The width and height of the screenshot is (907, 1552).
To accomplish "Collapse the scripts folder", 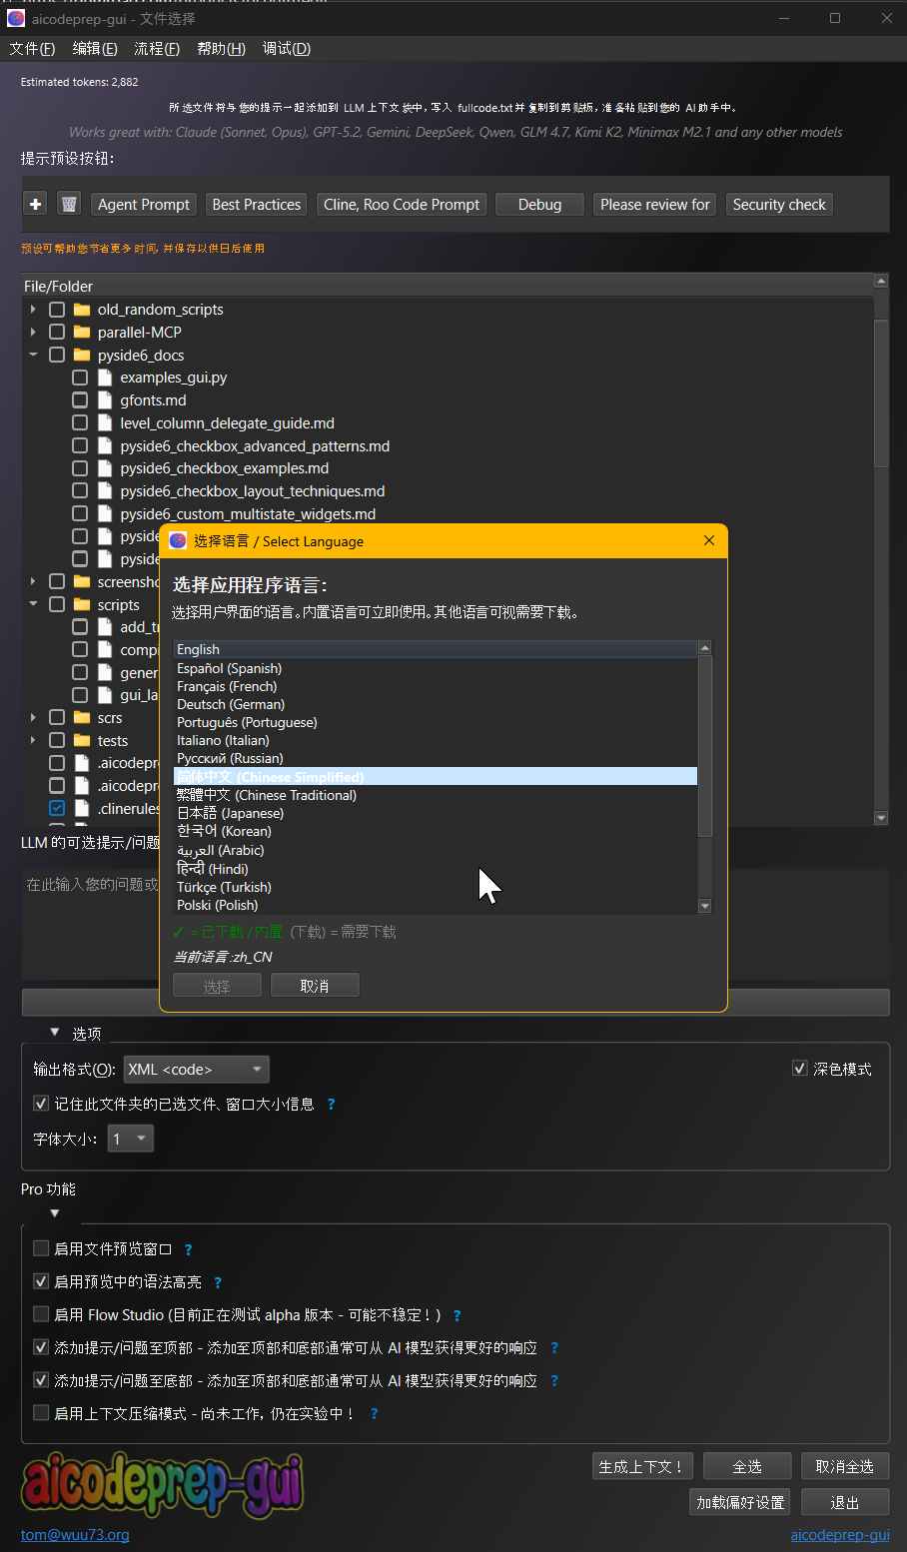I will (33, 604).
